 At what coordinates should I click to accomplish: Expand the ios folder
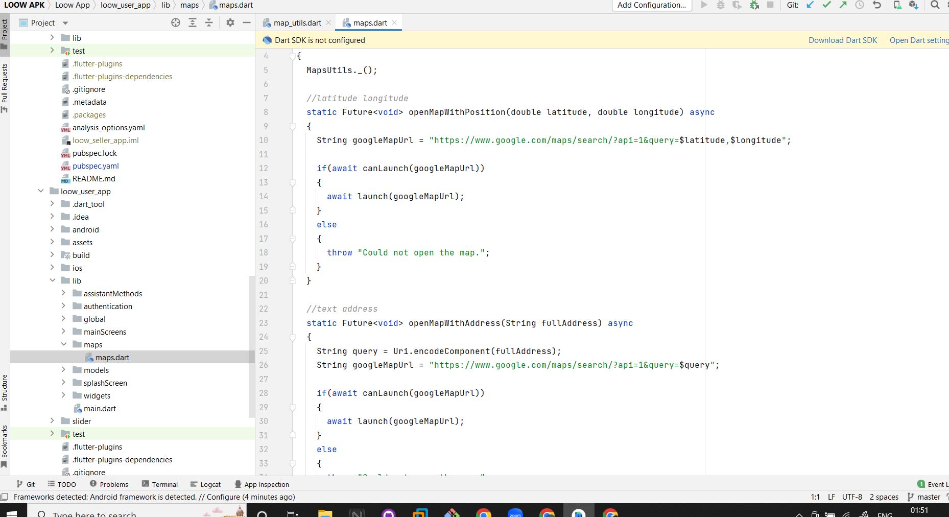[x=52, y=268]
